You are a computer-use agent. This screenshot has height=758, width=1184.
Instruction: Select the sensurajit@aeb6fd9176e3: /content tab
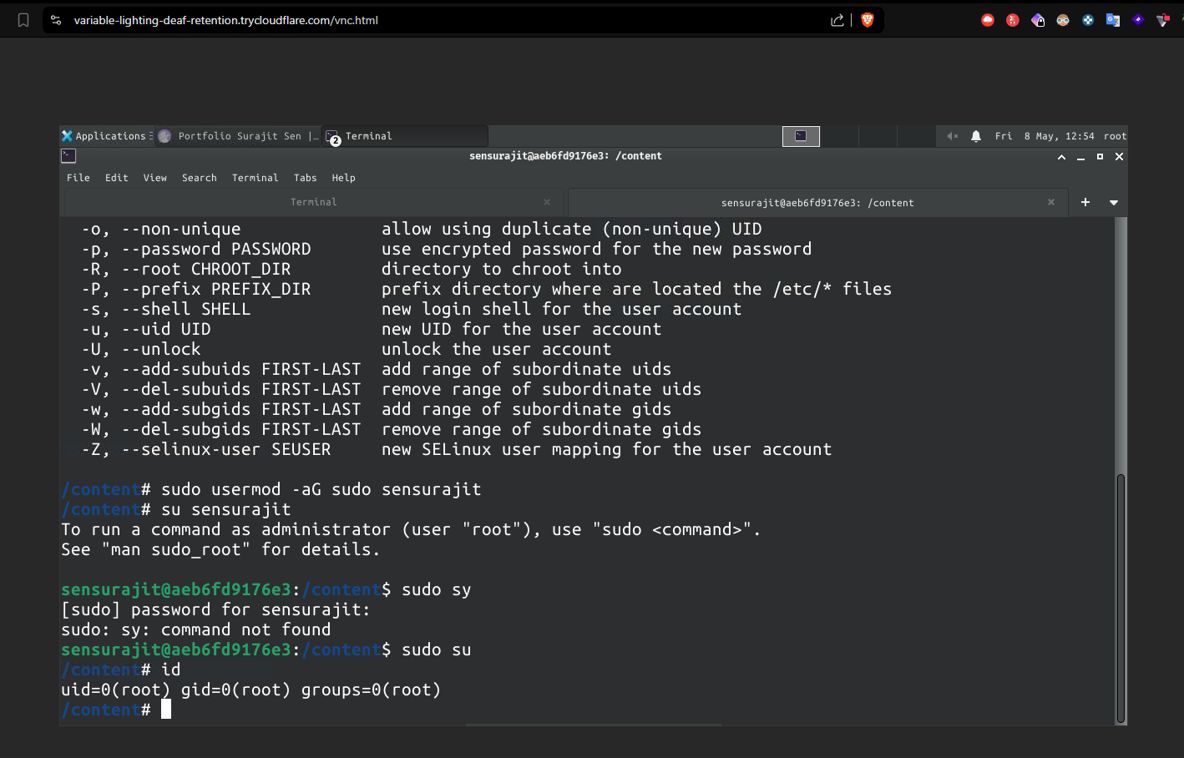(x=817, y=202)
